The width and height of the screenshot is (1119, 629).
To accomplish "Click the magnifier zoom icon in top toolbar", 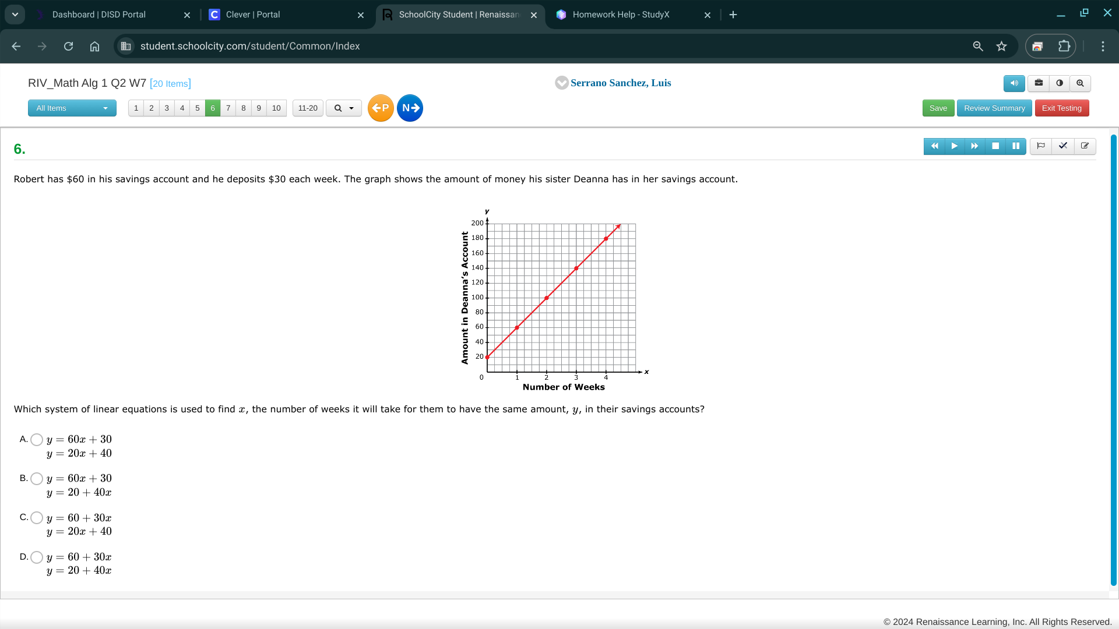I will point(1080,83).
